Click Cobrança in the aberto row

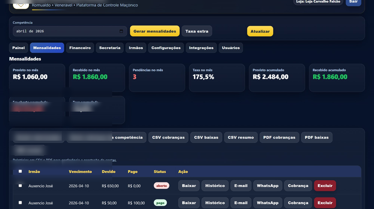(x=298, y=185)
